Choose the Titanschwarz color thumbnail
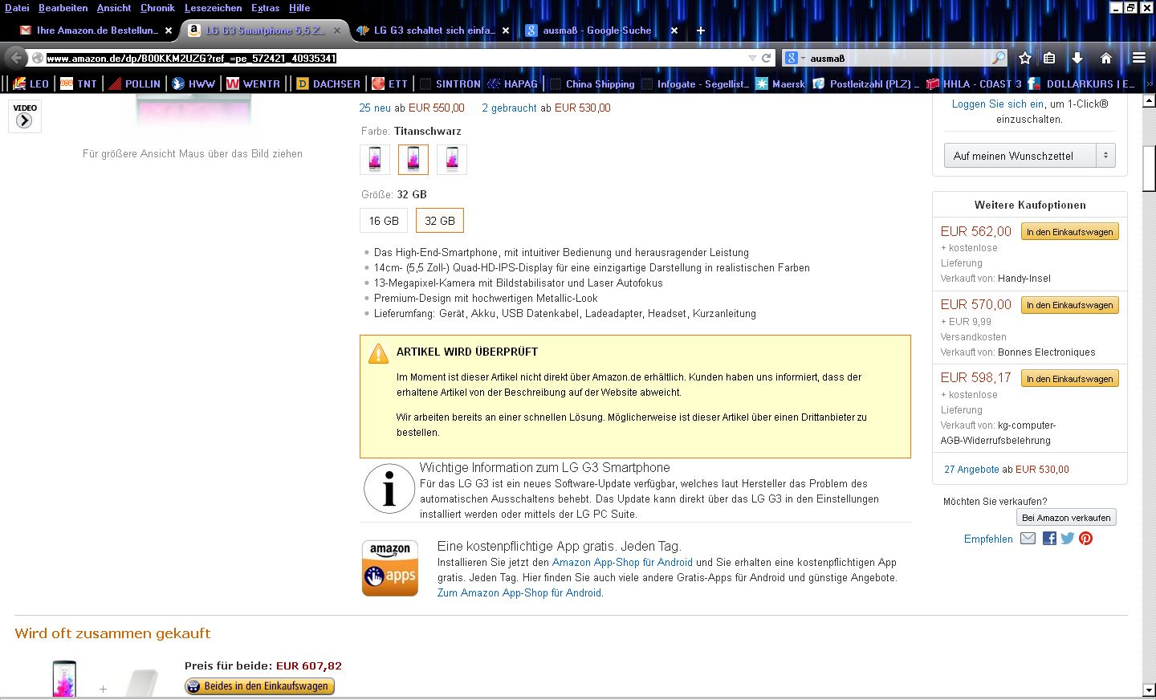The width and height of the screenshot is (1156, 700). click(413, 160)
